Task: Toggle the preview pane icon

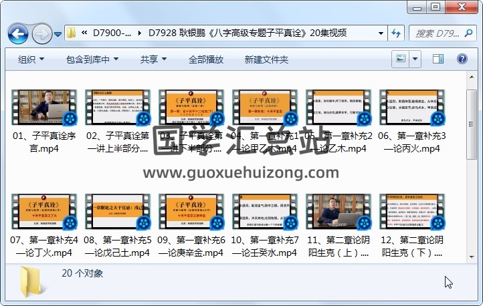Action: 438,59
